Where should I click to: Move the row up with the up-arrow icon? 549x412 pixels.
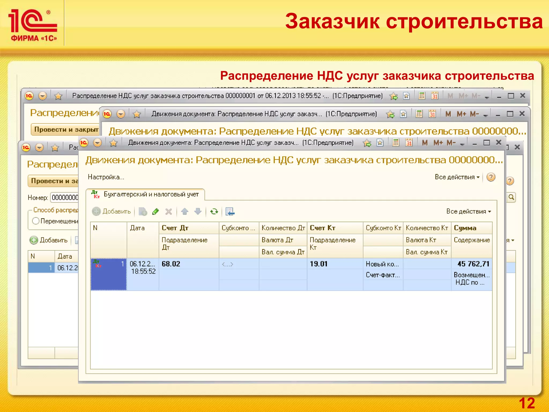click(x=184, y=212)
